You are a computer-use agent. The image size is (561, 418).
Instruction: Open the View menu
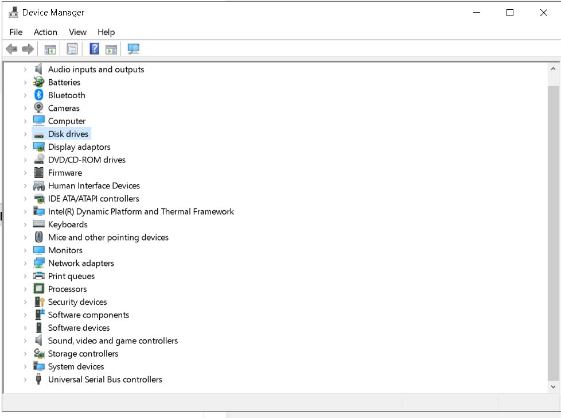tap(77, 32)
